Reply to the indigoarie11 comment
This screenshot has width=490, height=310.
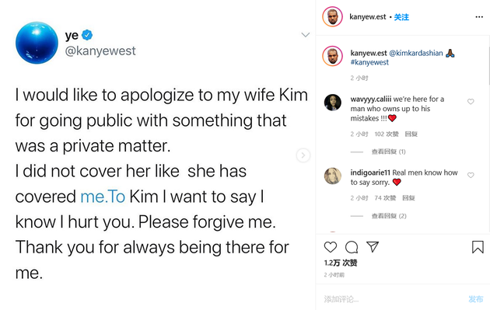click(408, 198)
